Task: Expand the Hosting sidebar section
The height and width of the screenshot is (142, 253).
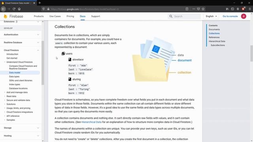Action: coord(38,136)
